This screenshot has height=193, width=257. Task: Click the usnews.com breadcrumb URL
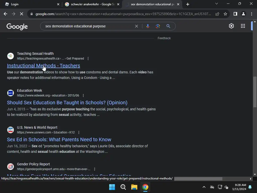coord(46,132)
